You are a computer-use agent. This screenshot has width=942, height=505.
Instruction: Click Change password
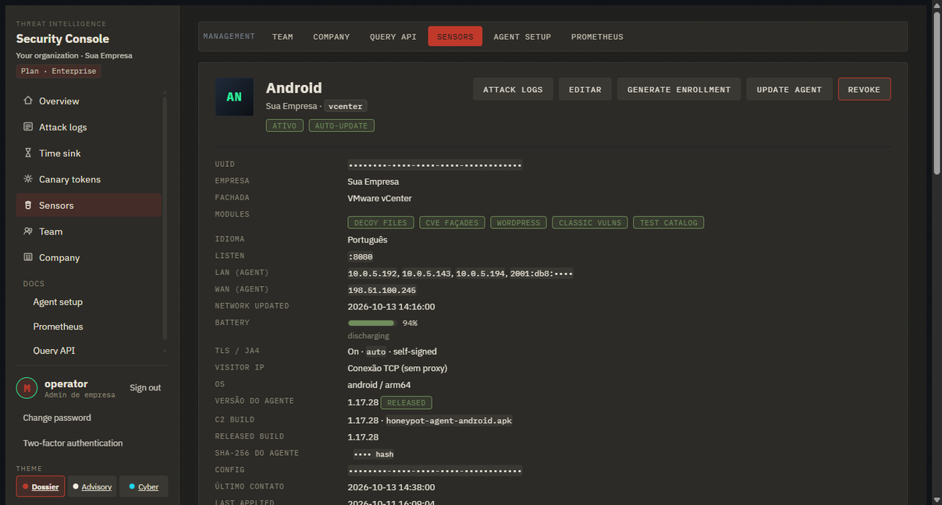click(57, 418)
